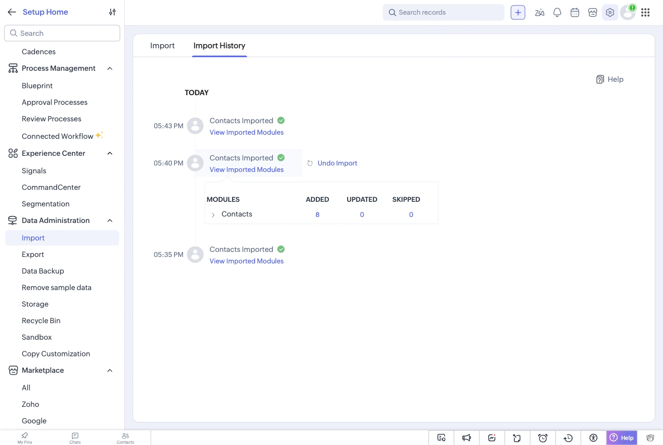Viewport: 663px width, 445px height.
Task: Open Blueprint in the sidebar
Action: point(37,86)
